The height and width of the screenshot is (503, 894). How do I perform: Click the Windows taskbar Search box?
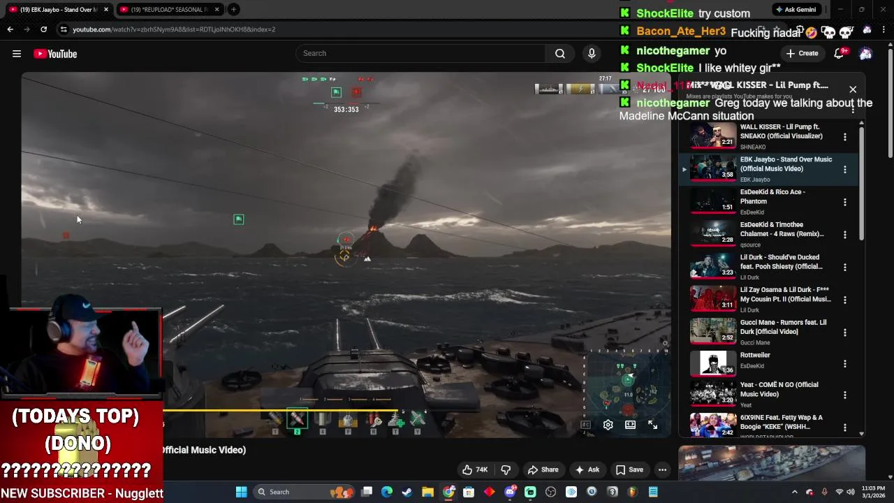click(x=302, y=492)
